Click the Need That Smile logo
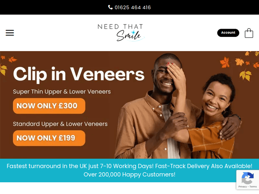 121,33
